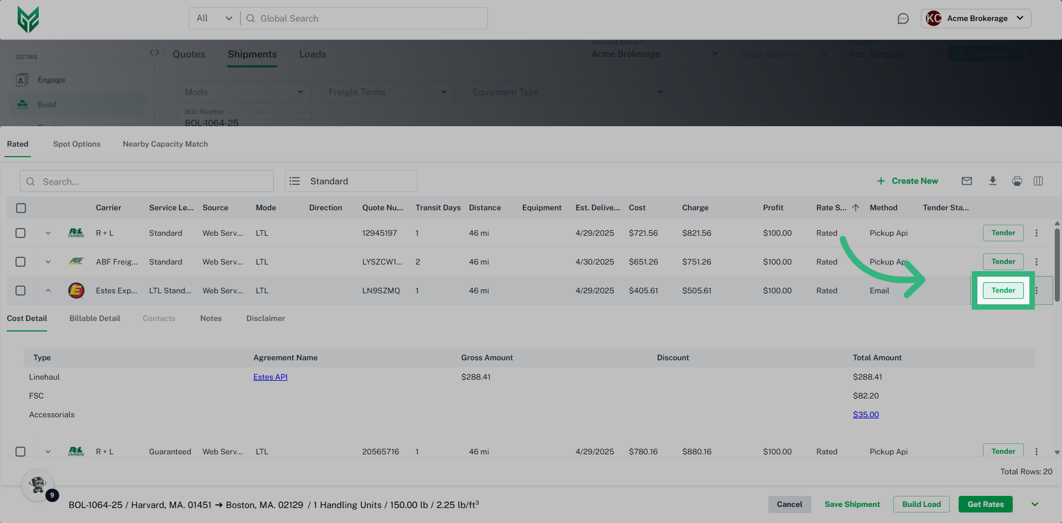
Task: Expand the first R+L Standard row
Action: [x=48, y=233]
